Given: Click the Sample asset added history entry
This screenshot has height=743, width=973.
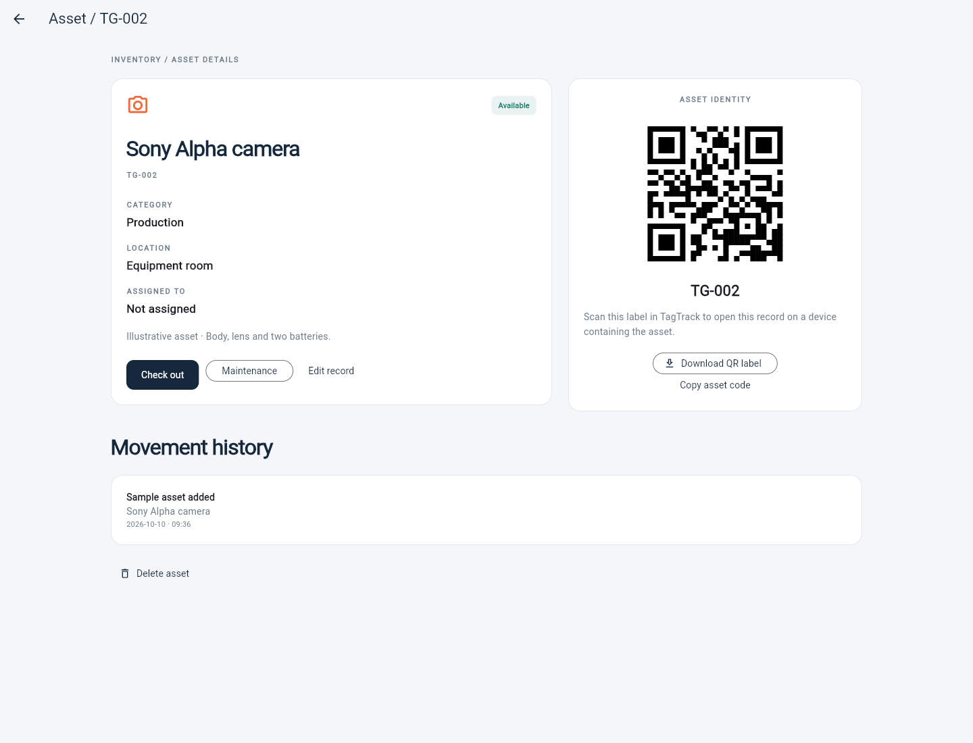Looking at the screenshot, I should (x=487, y=510).
